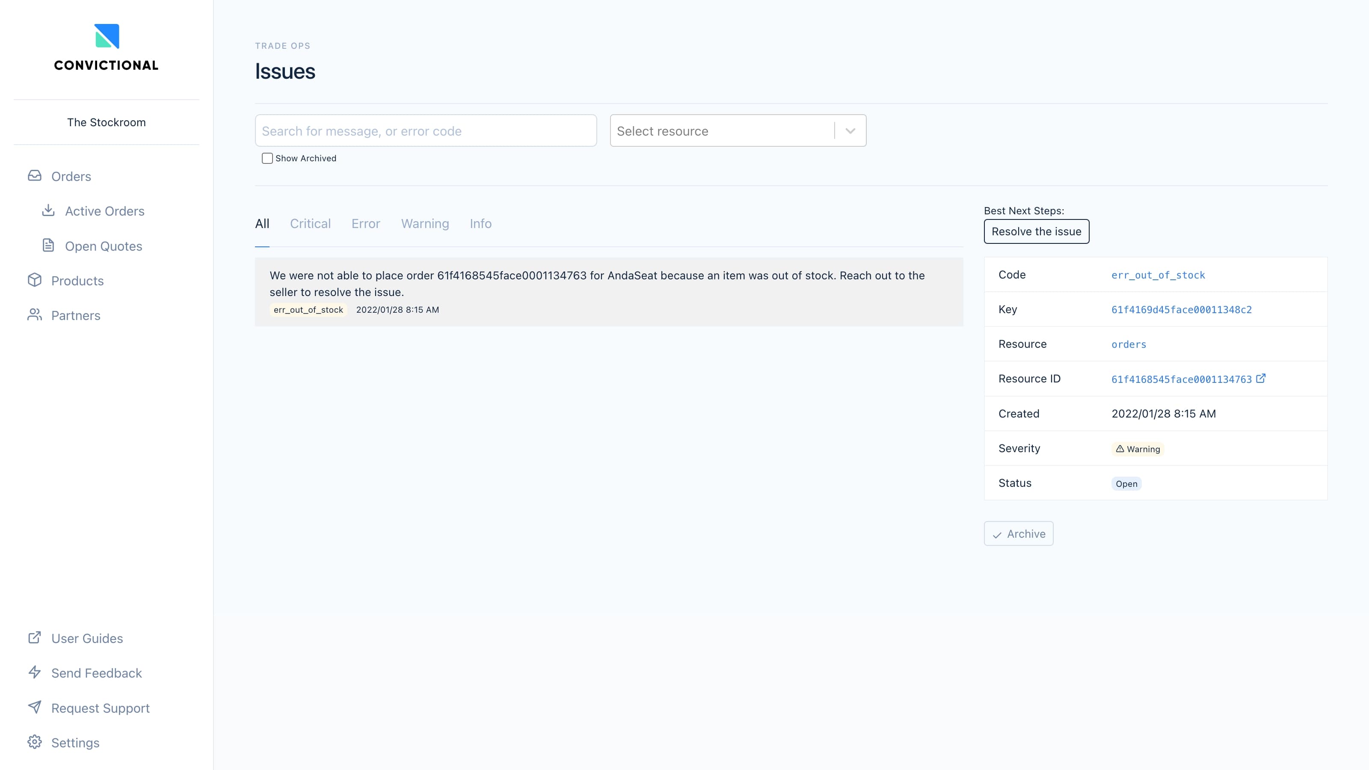Click the chevron arrow of resource selector
The width and height of the screenshot is (1369, 770).
[x=850, y=131]
